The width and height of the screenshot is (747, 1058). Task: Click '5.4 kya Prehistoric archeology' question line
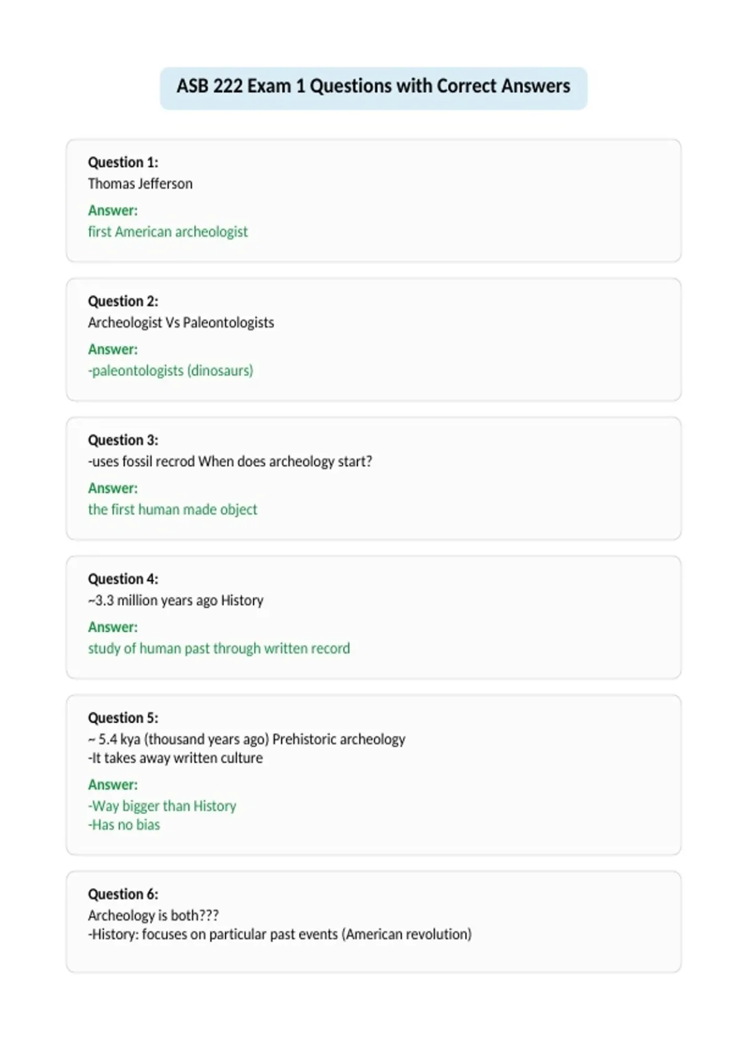click(x=247, y=739)
